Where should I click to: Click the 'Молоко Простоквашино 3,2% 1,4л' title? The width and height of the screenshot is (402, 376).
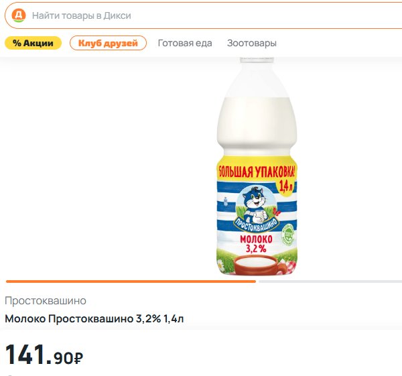tap(94, 319)
